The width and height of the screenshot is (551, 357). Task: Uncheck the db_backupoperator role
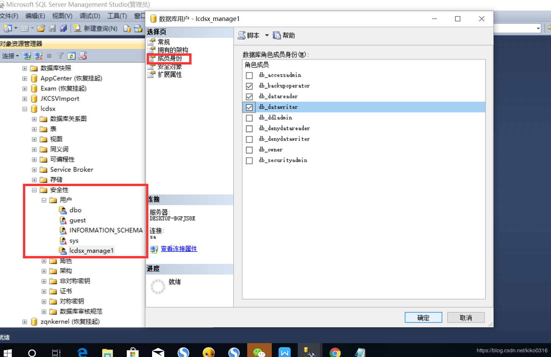point(249,86)
